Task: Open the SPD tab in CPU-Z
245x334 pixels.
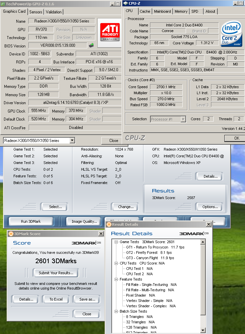Action: coord(195,11)
